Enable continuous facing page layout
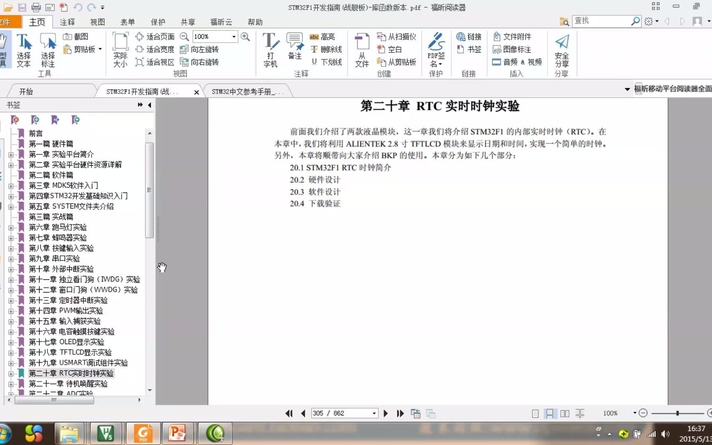The height and width of the screenshot is (445, 712). click(x=580, y=413)
